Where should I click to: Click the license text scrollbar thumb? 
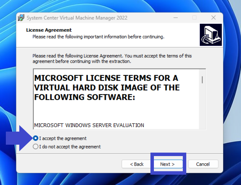pos(202,80)
